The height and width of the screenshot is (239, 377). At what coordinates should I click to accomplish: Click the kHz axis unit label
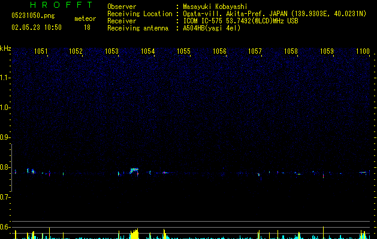click(x=5, y=48)
